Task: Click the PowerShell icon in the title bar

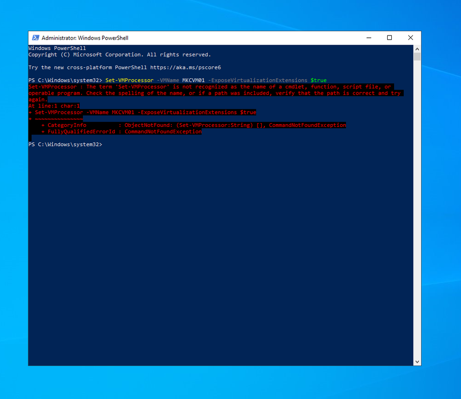Action: tap(36, 38)
